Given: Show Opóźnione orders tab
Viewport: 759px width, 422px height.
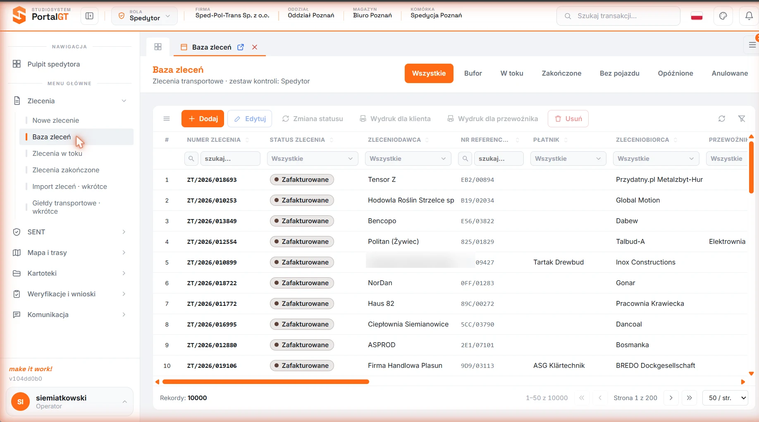Looking at the screenshot, I should click(675, 73).
